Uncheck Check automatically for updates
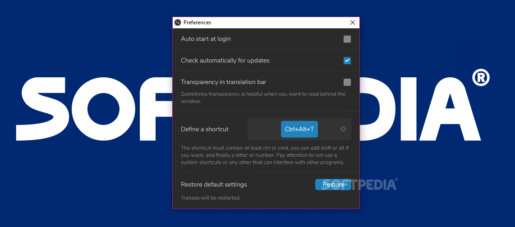This screenshot has width=515, height=227. point(347,61)
